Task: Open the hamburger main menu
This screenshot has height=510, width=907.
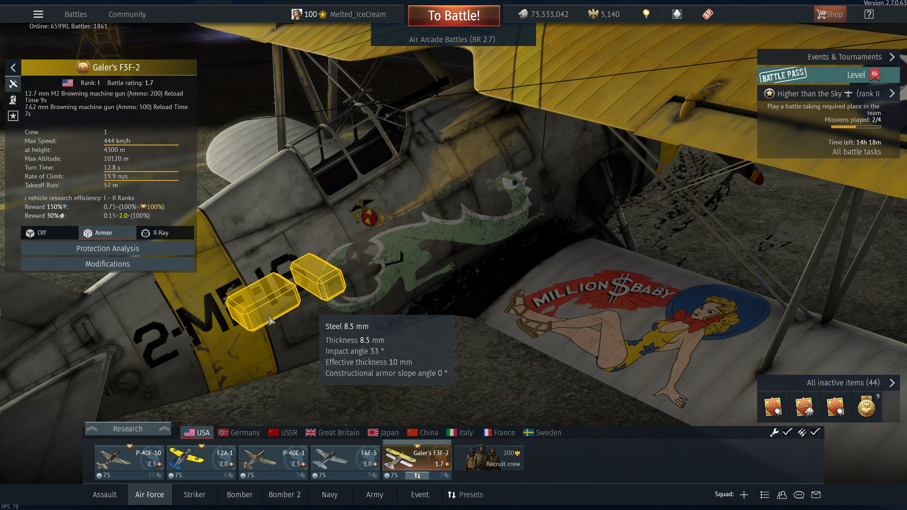Action: coord(38,14)
